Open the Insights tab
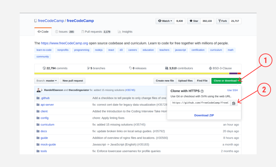The image size is (276, 167). [x=125, y=31]
